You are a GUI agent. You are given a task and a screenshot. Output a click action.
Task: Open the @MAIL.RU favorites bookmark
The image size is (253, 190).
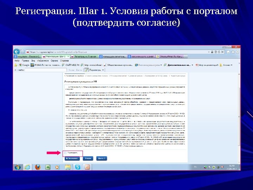(x=46, y=65)
